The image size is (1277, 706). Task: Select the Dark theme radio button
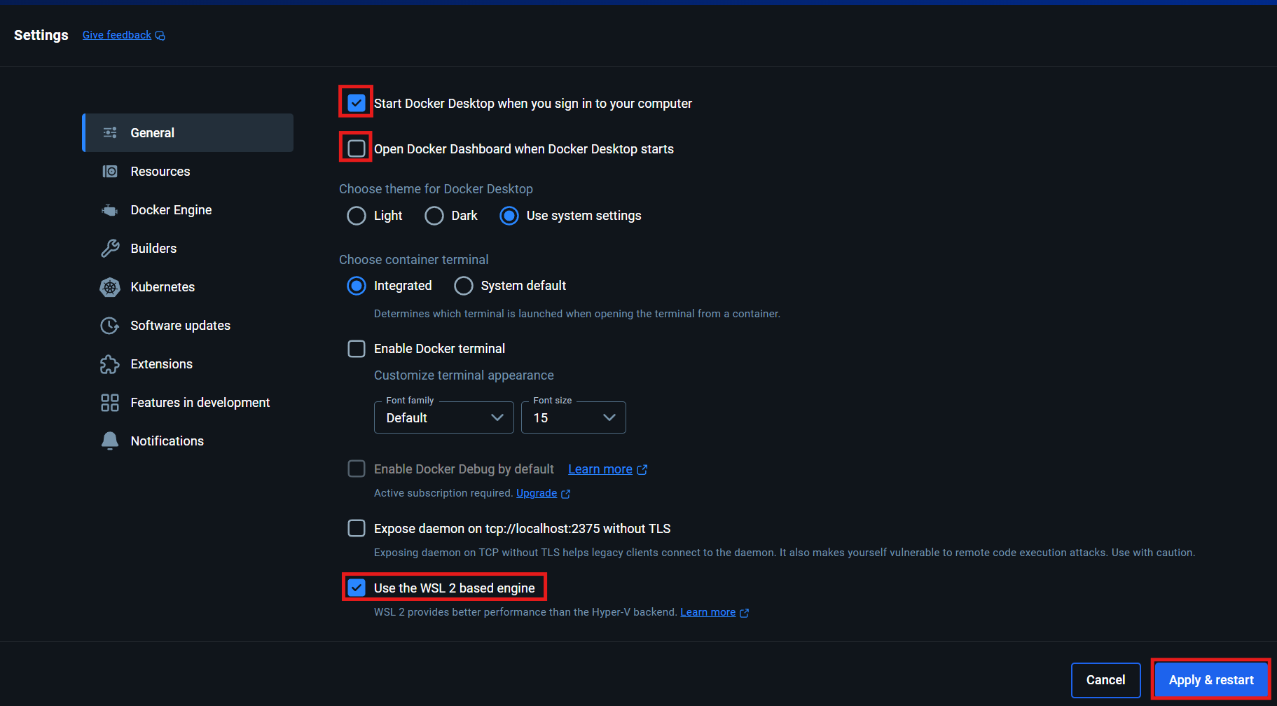434,216
